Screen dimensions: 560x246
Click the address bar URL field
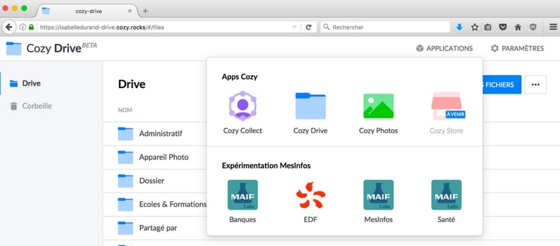(164, 27)
